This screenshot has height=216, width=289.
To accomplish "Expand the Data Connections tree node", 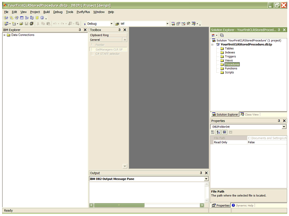I will (x=4, y=35).
